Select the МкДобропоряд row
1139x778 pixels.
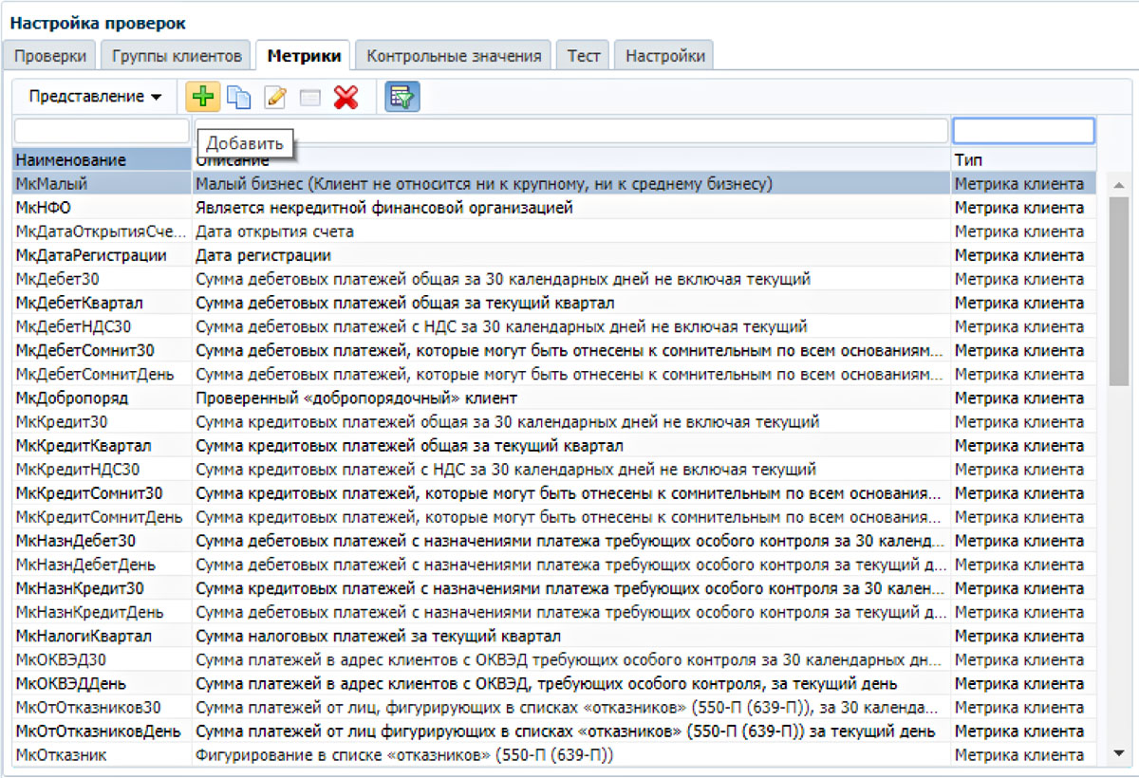point(72,398)
